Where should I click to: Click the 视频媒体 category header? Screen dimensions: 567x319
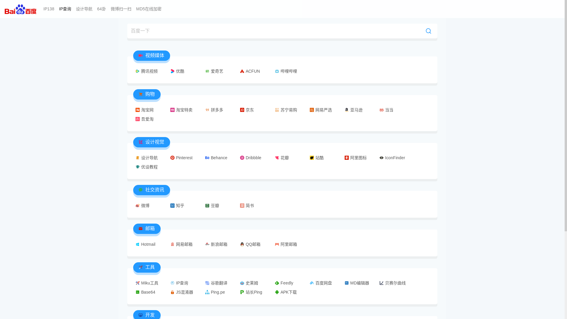(151, 56)
